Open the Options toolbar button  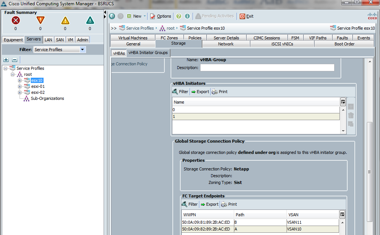[x=160, y=16]
